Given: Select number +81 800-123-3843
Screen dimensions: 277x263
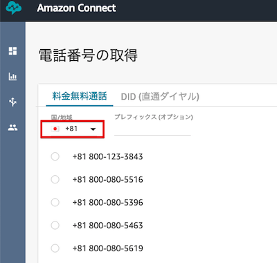Looking at the screenshot, I should click(55, 156).
